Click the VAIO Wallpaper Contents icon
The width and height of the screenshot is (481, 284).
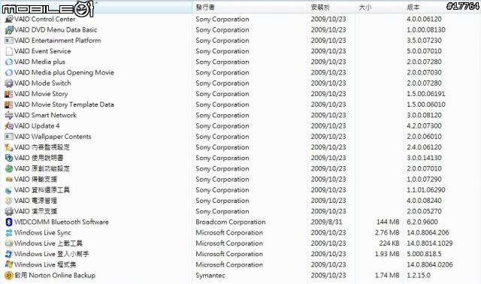pyautogui.click(x=9, y=137)
